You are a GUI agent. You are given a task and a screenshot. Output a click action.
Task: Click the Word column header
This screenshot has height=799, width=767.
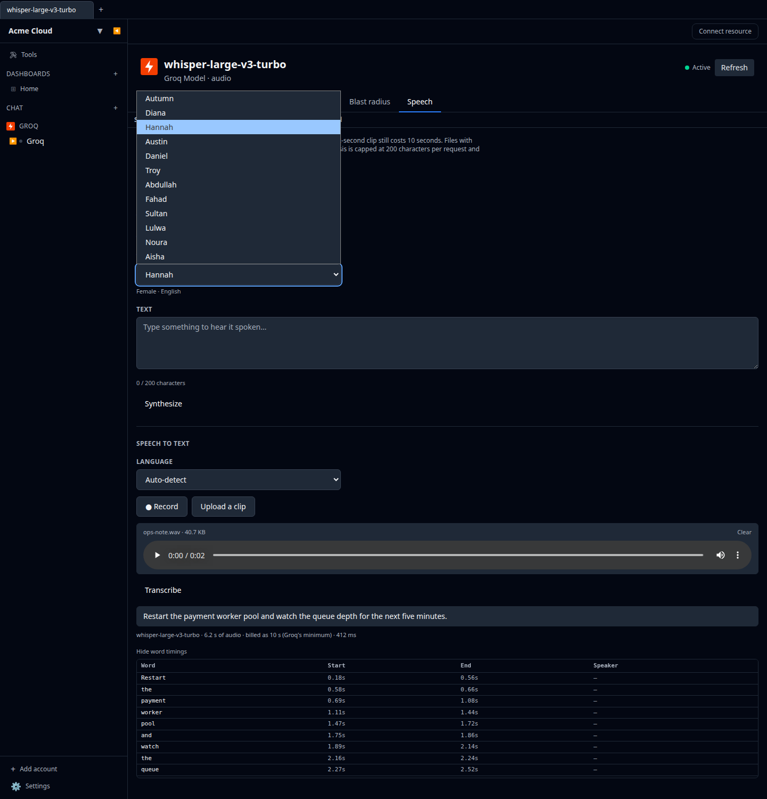(x=148, y=666)
